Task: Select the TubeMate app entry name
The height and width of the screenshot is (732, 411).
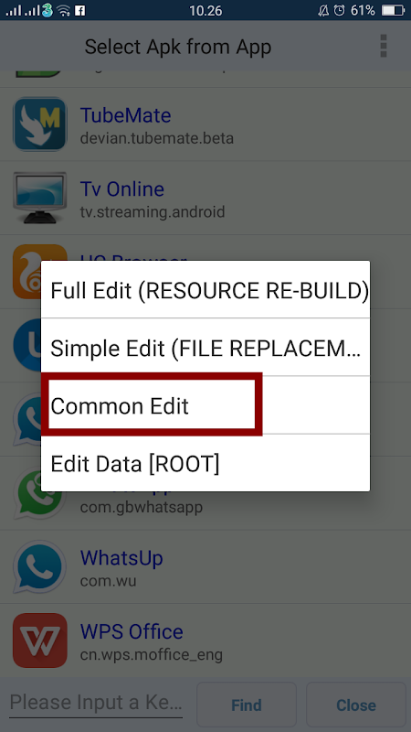Action: point(125,115)
